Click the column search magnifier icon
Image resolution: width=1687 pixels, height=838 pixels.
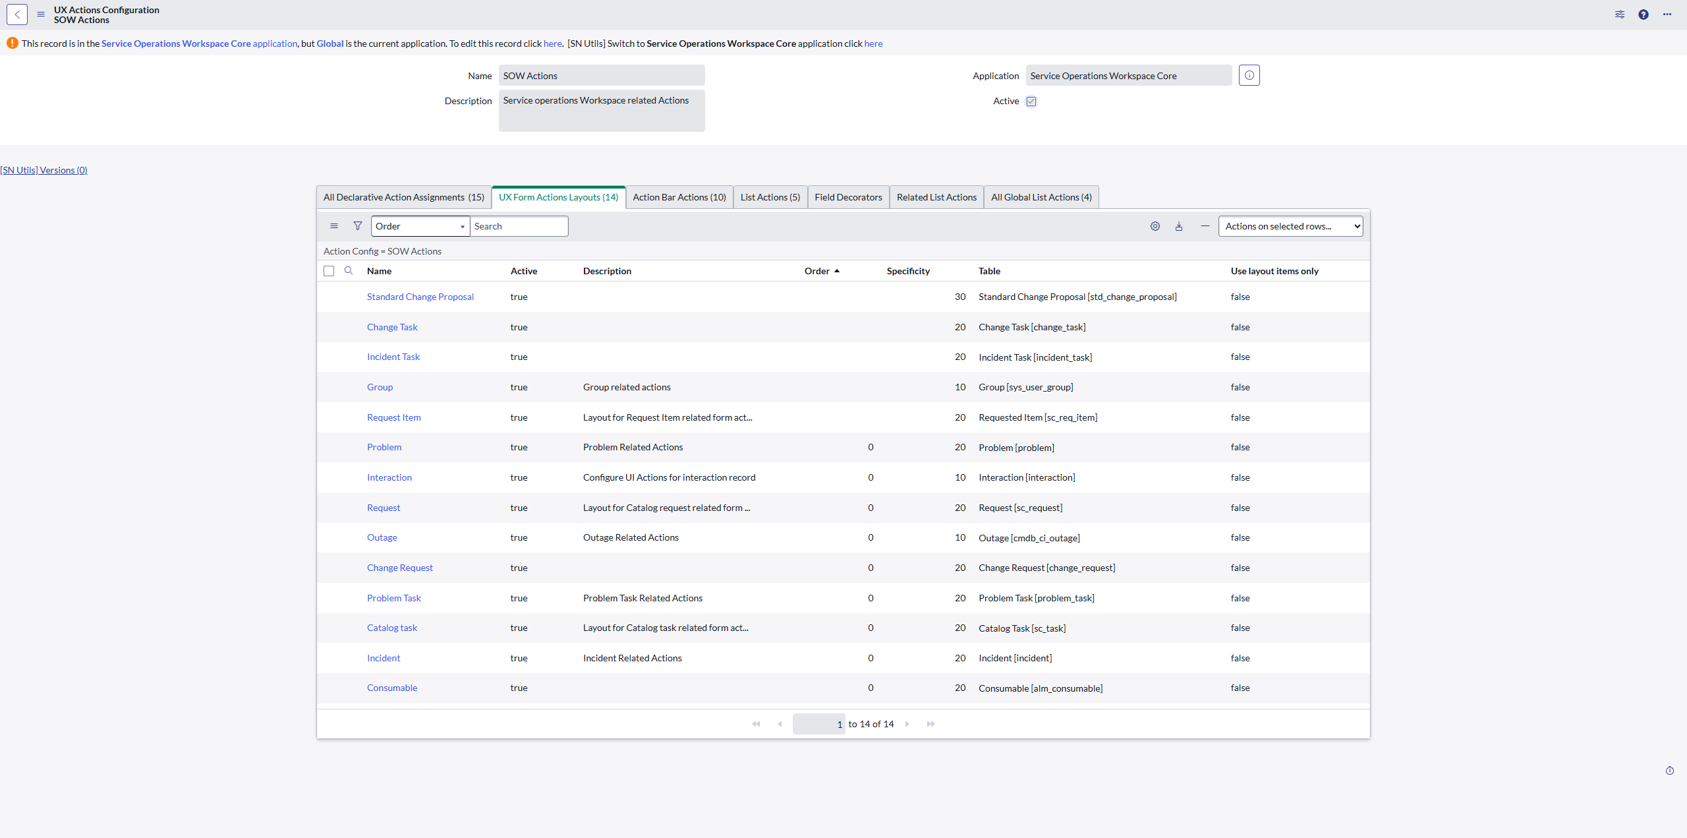coord(349,270)
